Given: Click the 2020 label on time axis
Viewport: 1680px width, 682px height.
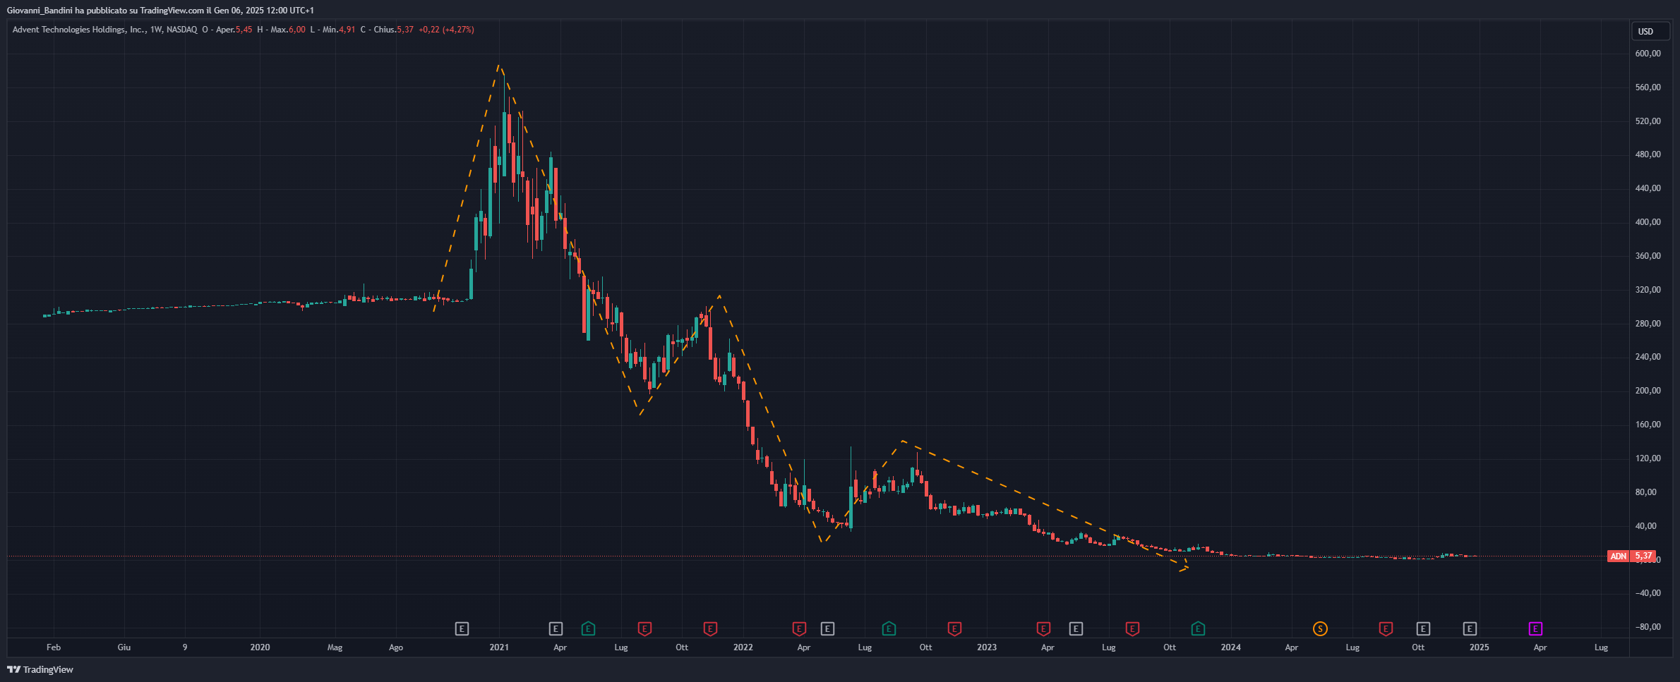Looking at the screenshot, I should (x=260, y=647).
